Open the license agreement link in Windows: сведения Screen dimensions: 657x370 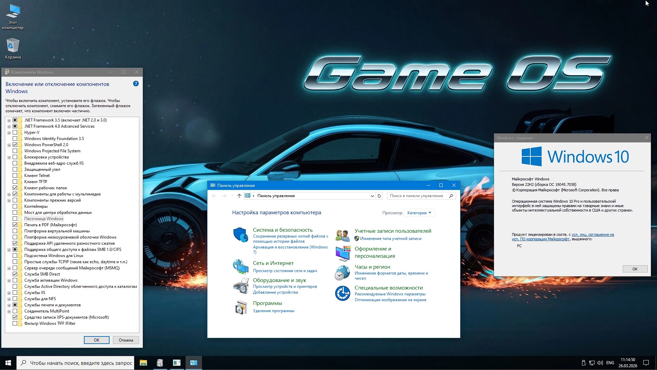tap(563, 237)
